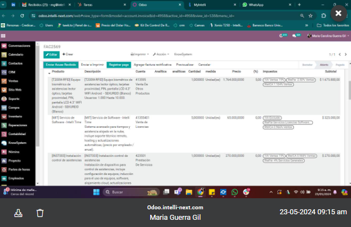Click Crear to make a new invoice

point(68,54)
